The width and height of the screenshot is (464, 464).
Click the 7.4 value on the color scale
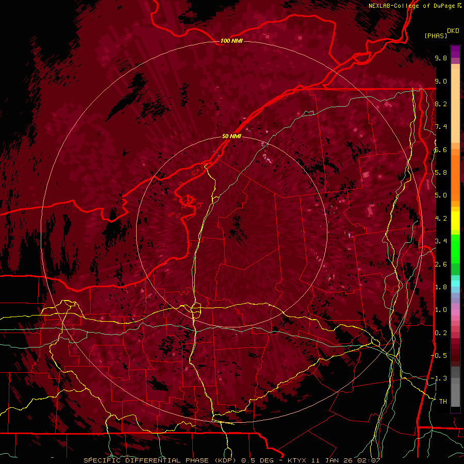(x=441, y=127)
